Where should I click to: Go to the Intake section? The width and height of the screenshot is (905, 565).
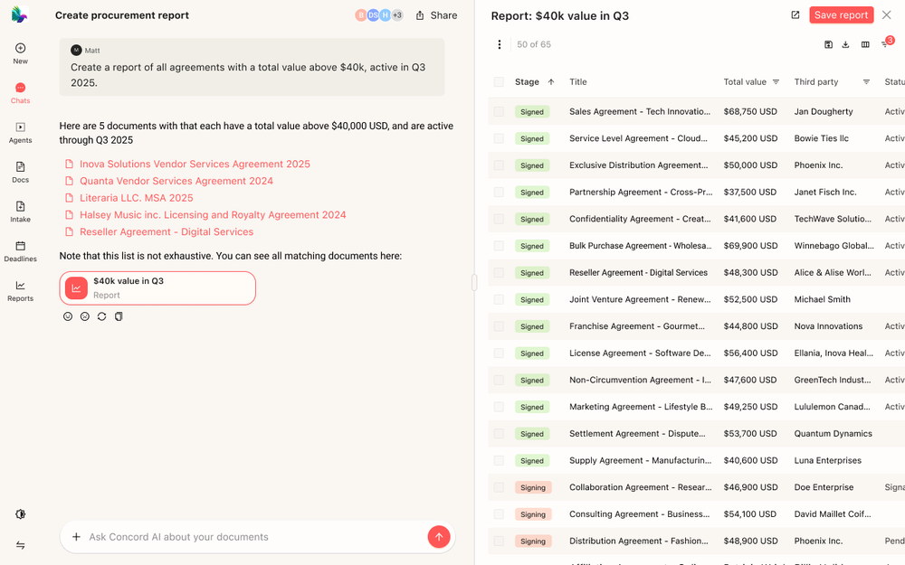click(20, 212)
